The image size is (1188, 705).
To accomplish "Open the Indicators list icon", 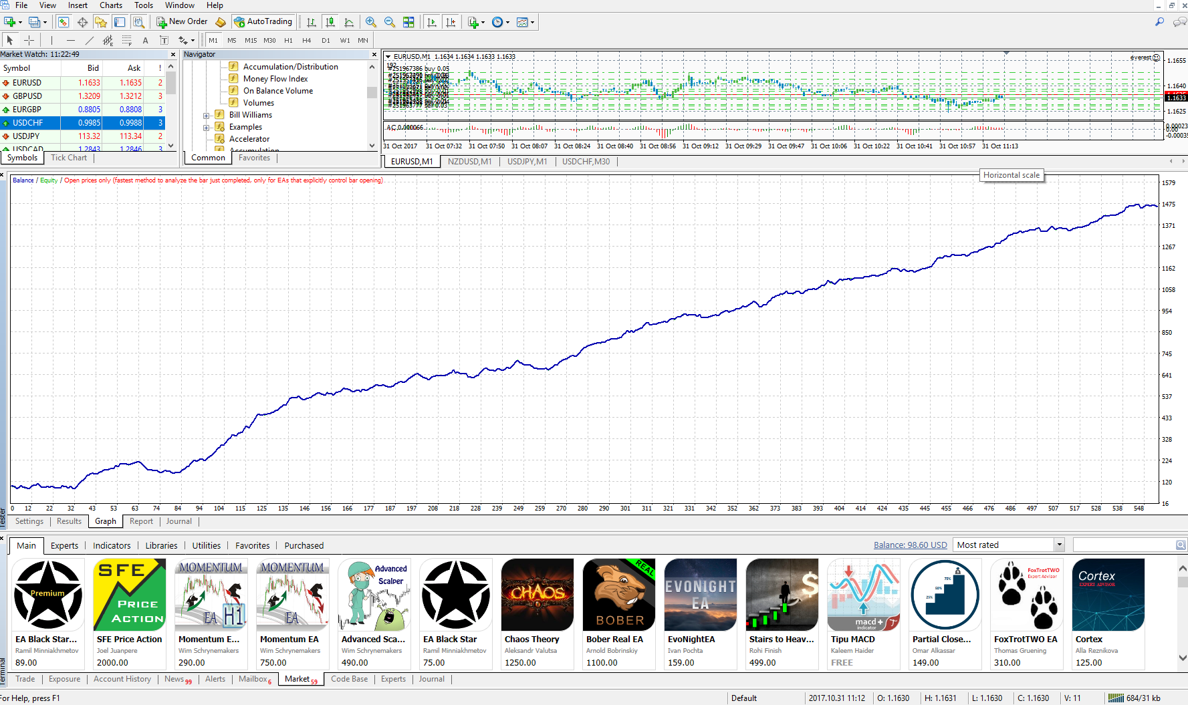I will (473, 22).
